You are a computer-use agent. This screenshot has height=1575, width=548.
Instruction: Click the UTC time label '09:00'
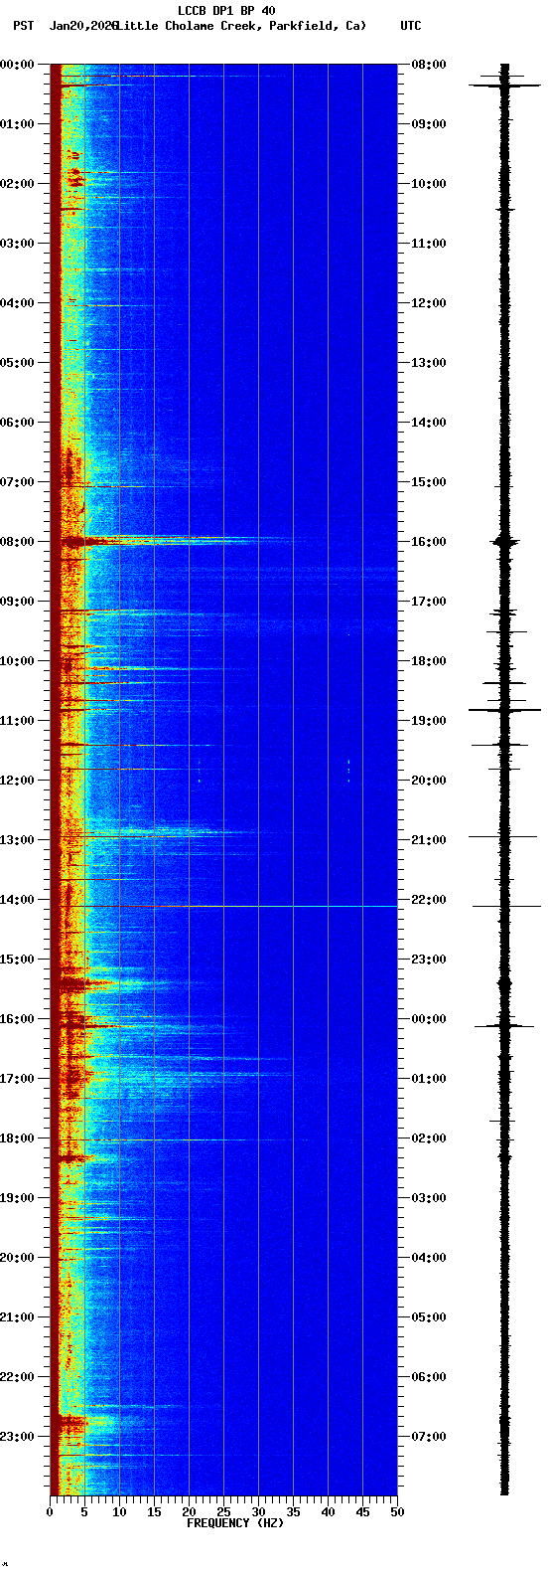click(x=429, y=124)
